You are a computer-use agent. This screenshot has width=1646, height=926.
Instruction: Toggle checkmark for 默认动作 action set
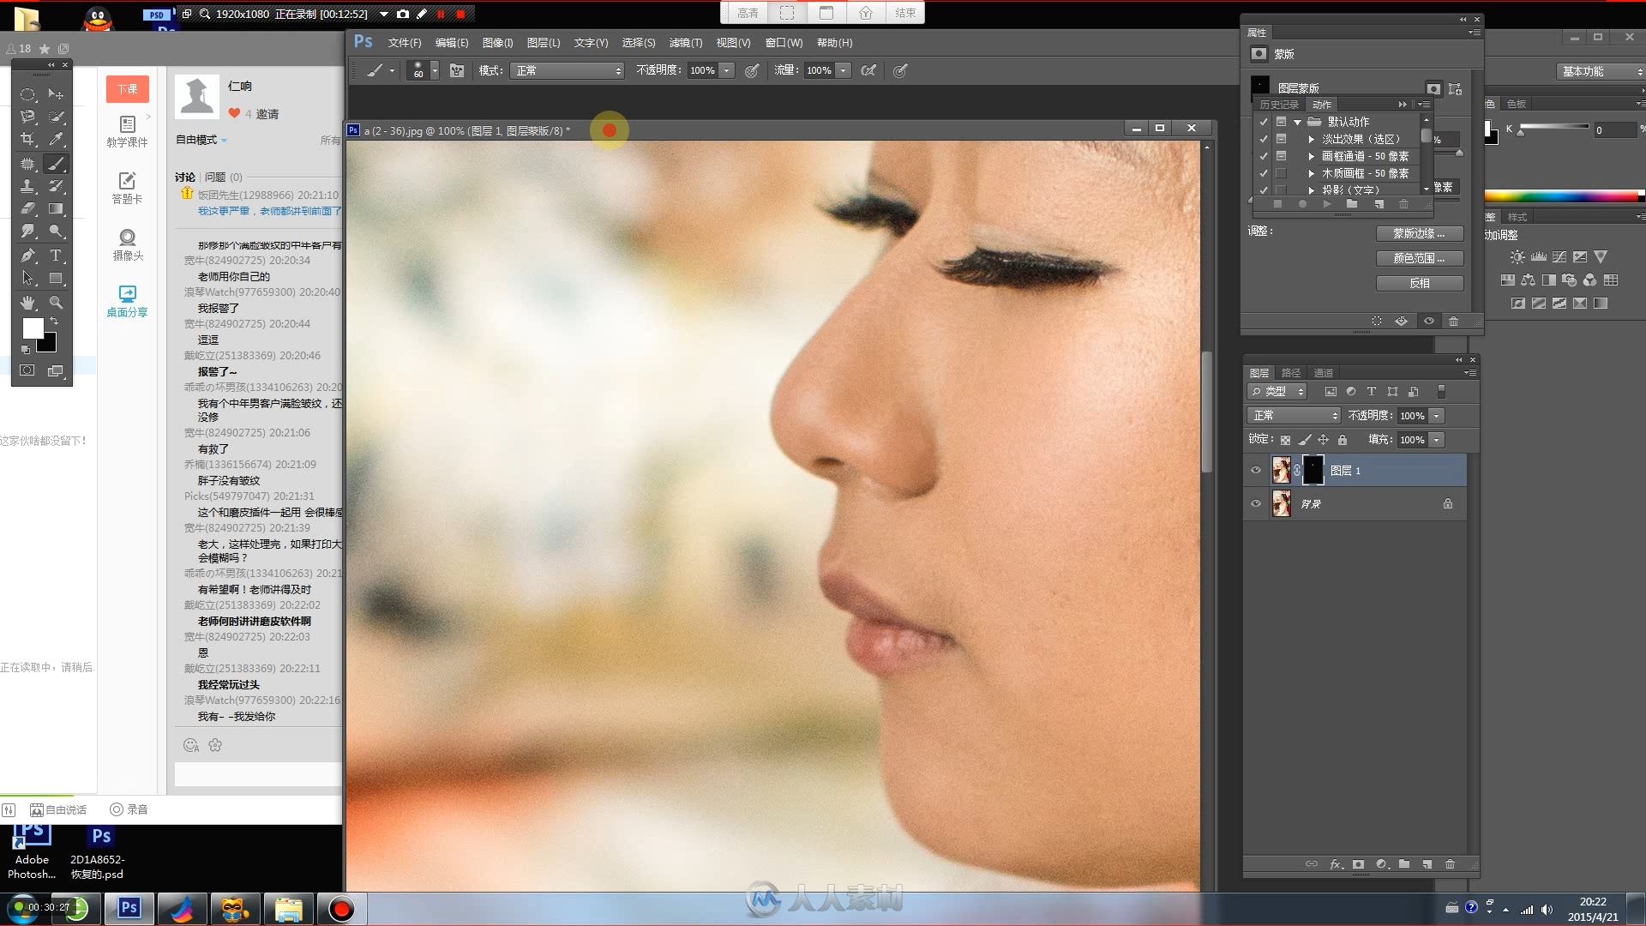tap(1264, 122)
